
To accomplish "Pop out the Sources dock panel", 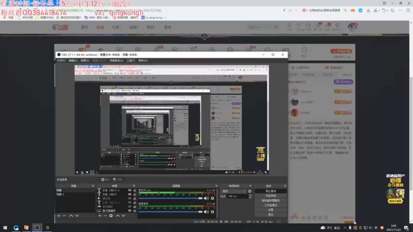I will (x=134, y=186).
